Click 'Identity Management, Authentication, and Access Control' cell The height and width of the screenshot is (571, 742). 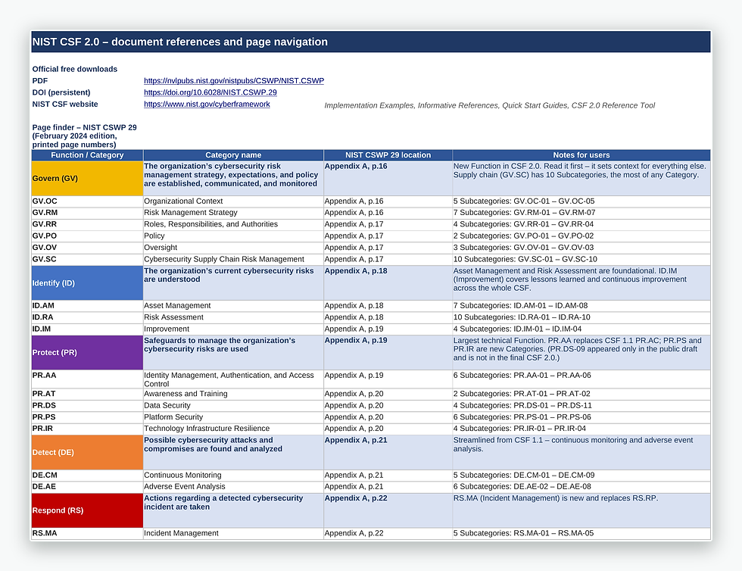[x=233, y=379]
